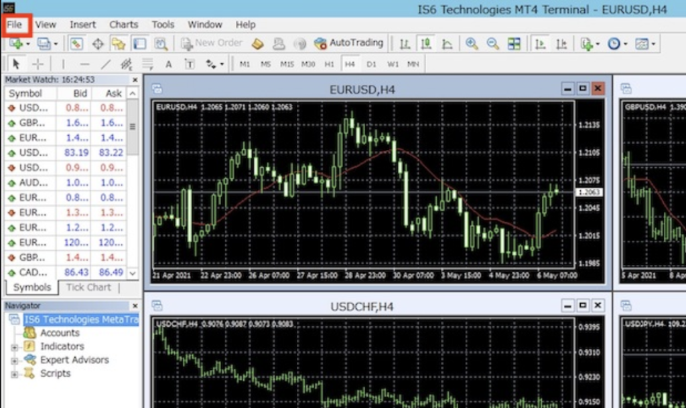Select the CAD... row in Market Watch

[66, 273]
